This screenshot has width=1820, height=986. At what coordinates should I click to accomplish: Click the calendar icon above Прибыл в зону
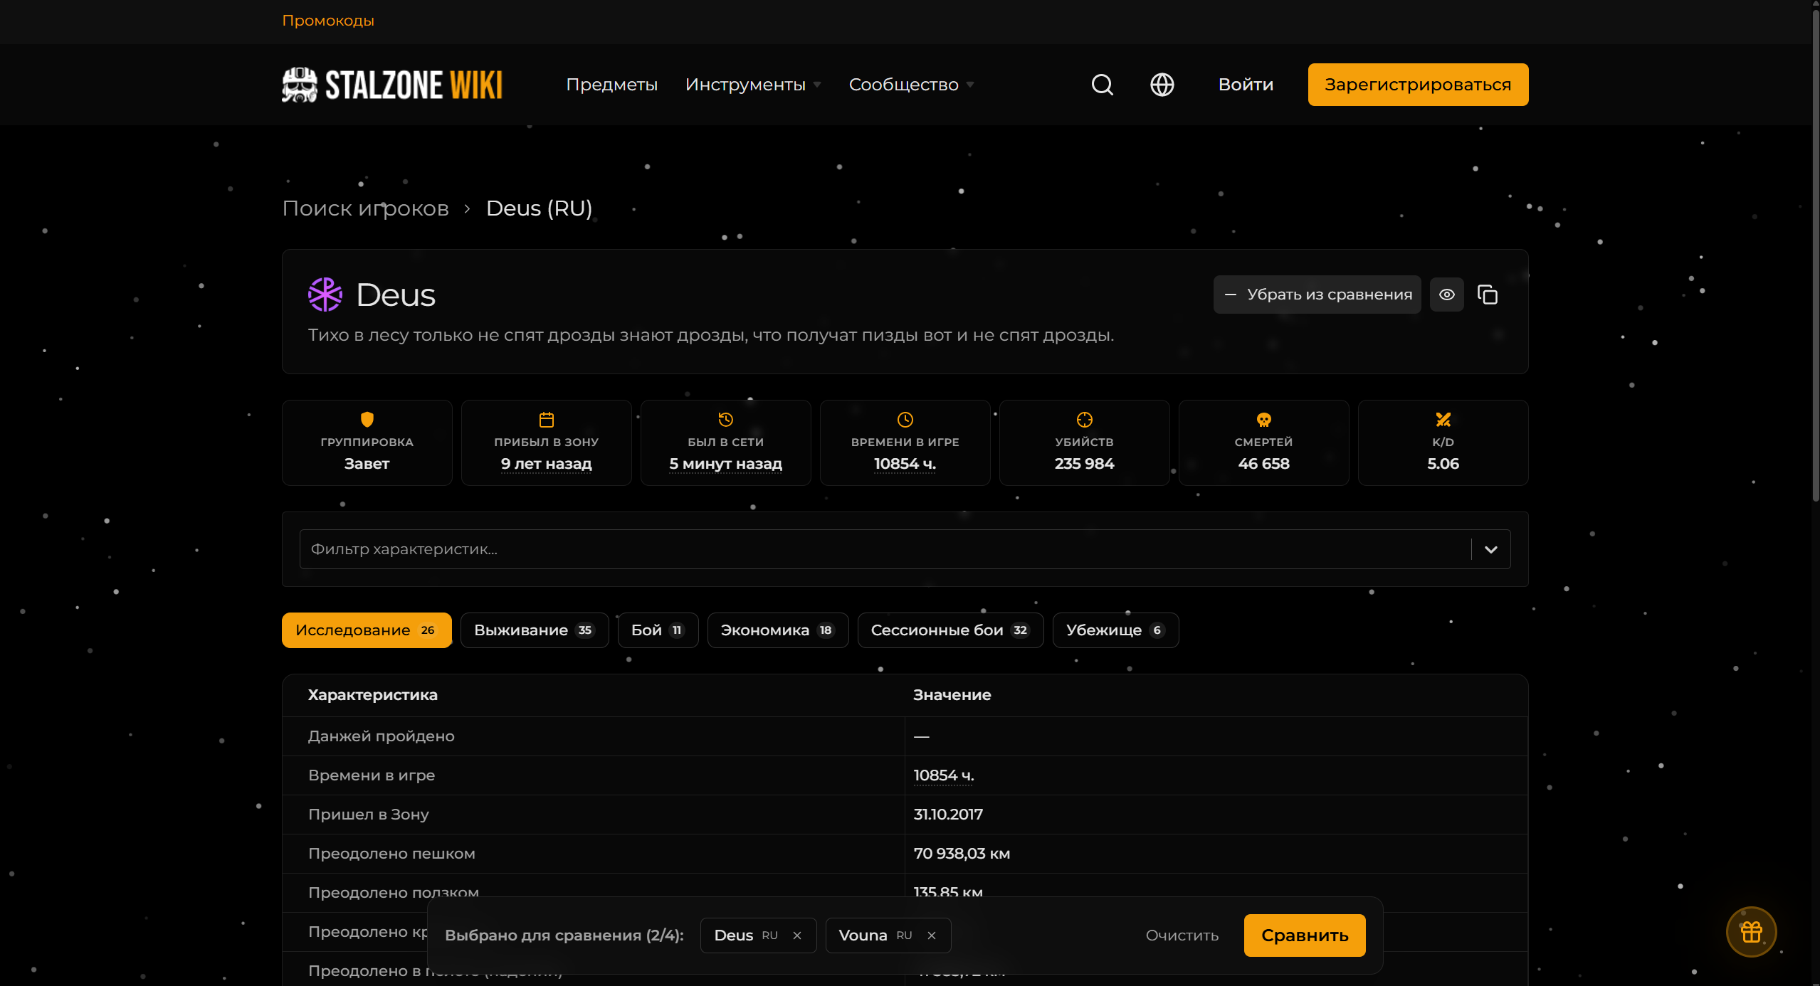[547, 420]
